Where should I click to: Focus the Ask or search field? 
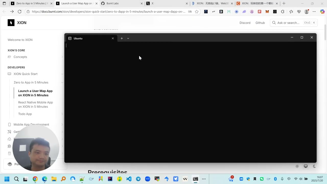[294, 23]
